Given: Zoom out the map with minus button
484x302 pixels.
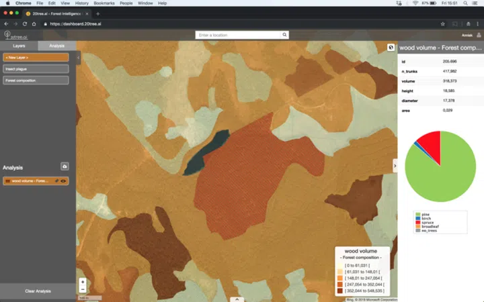Looking at the screenshot, I should point(83,289).
